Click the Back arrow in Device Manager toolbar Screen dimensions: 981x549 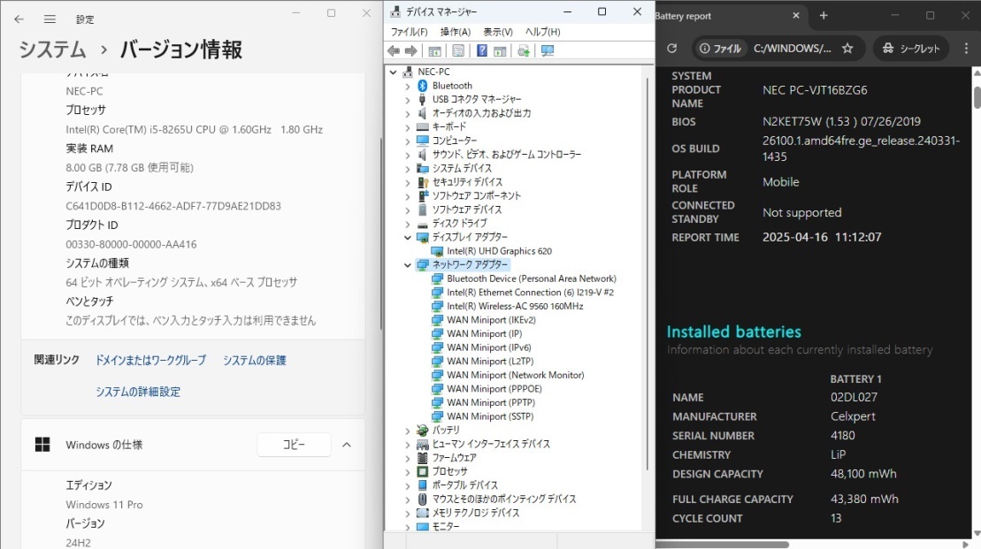394,50
